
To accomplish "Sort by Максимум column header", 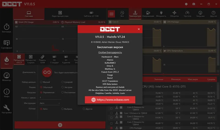I will [x=193, y=79].
